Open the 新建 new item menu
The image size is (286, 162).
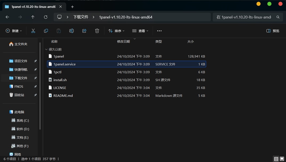coord(14,31)
